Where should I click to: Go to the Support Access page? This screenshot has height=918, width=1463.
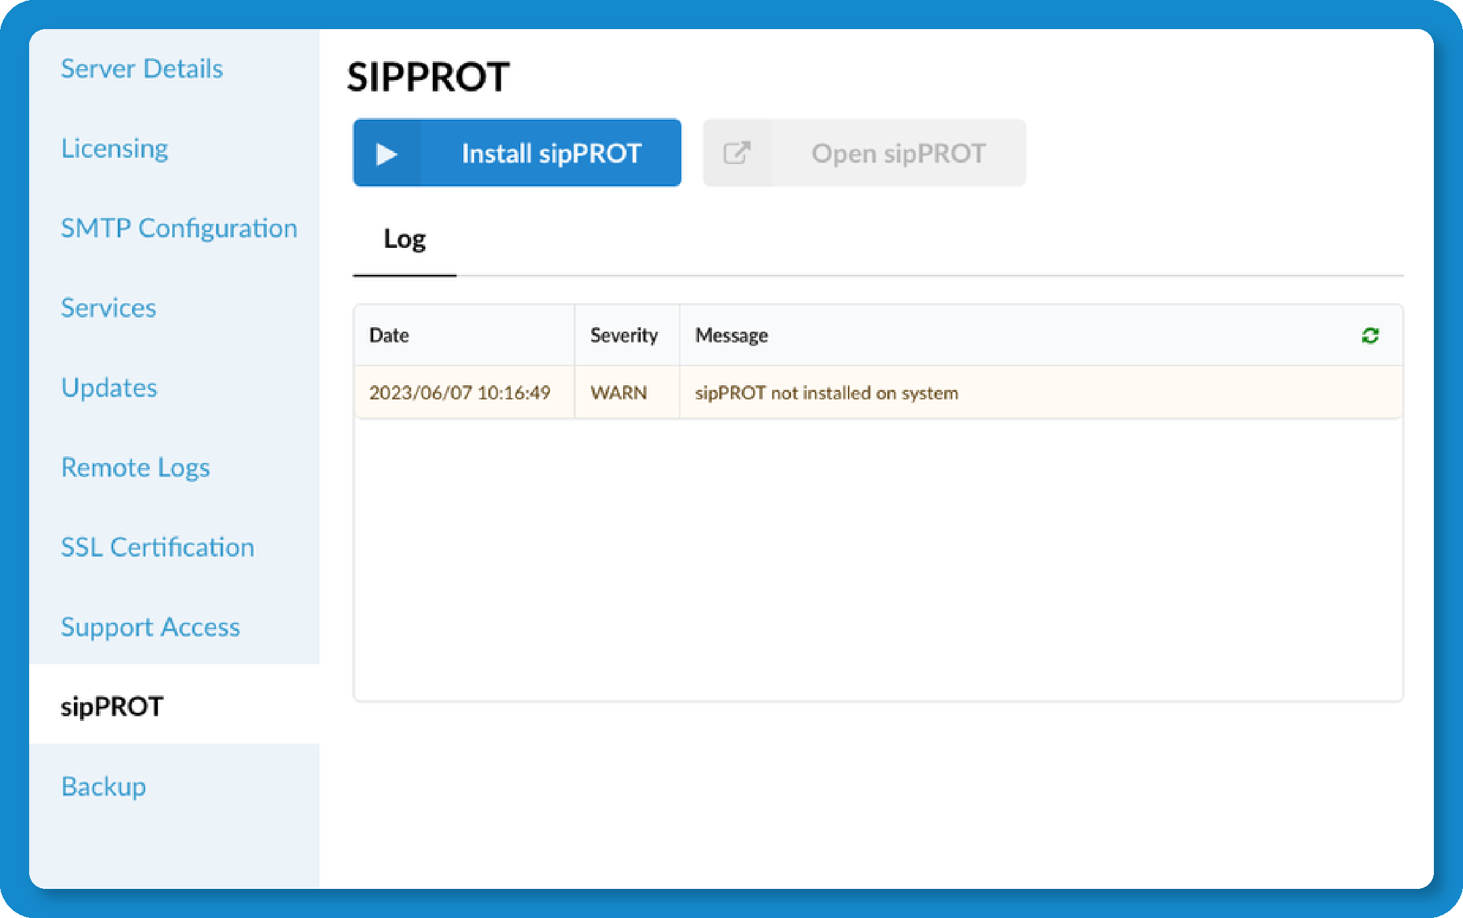150,627
